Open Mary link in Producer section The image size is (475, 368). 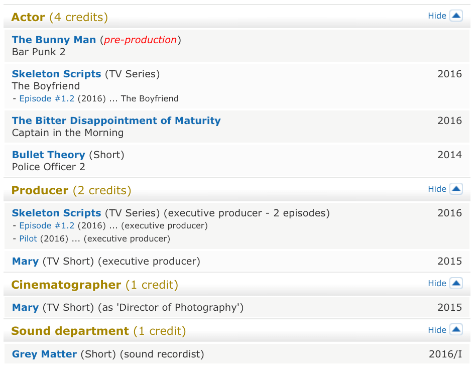pyautogui.click(x=26, y=261)
